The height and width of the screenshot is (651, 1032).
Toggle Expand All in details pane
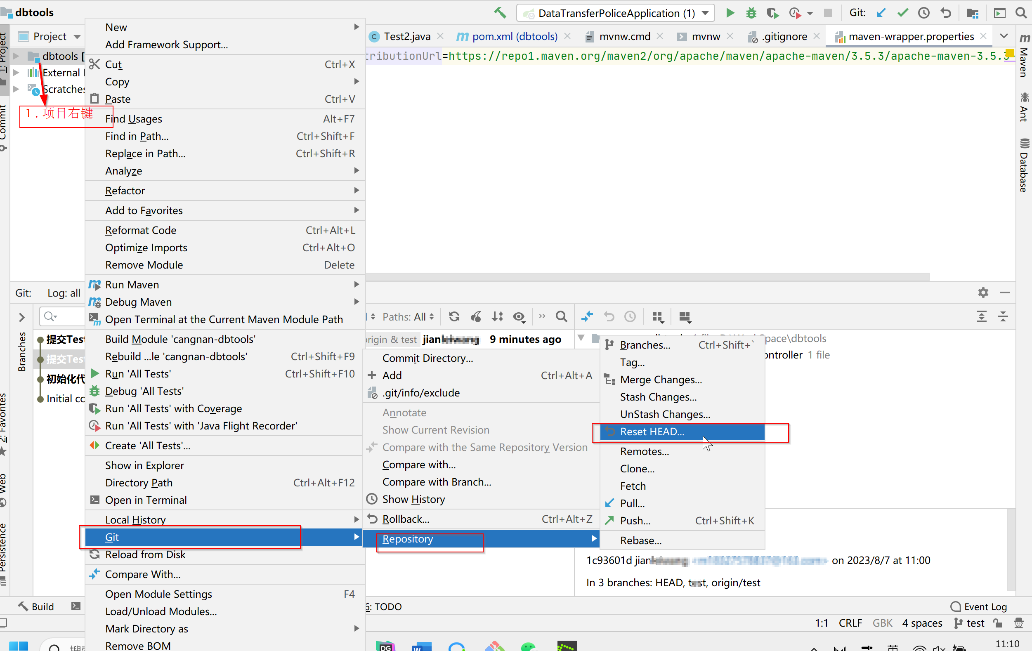(981, 317)
